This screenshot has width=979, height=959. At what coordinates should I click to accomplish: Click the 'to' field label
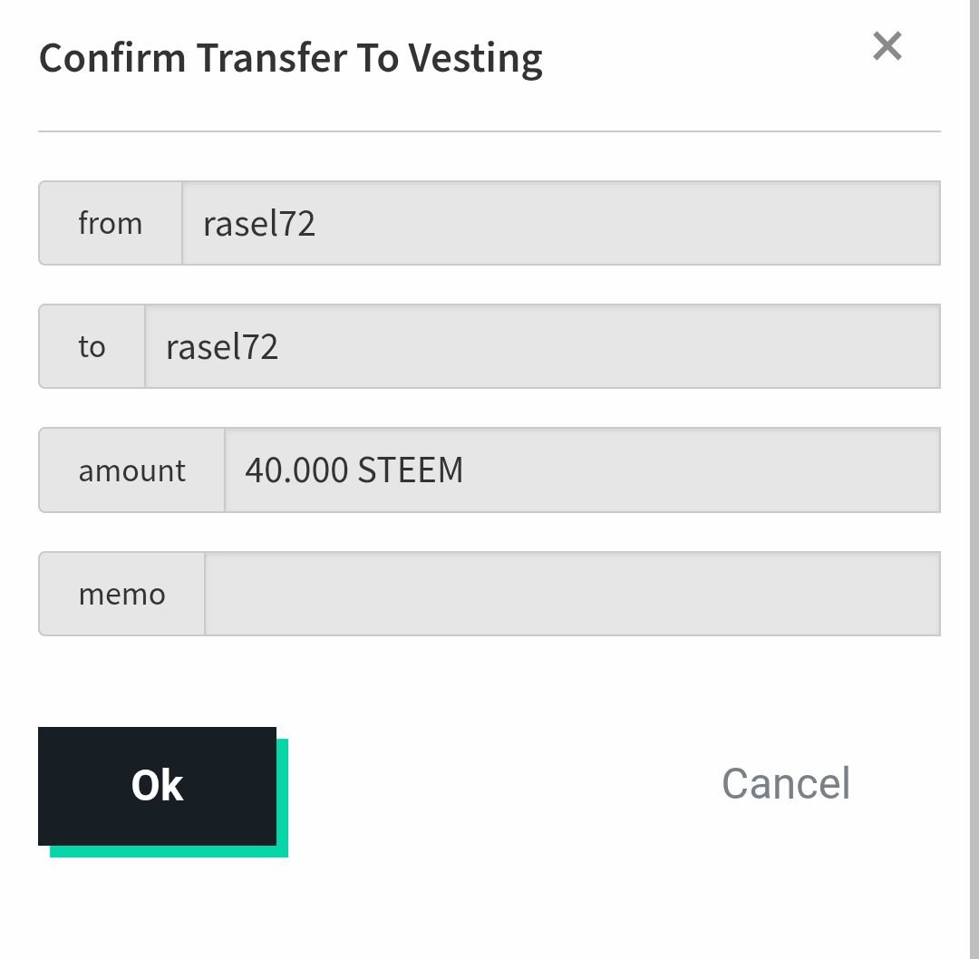tap(92, 346)
